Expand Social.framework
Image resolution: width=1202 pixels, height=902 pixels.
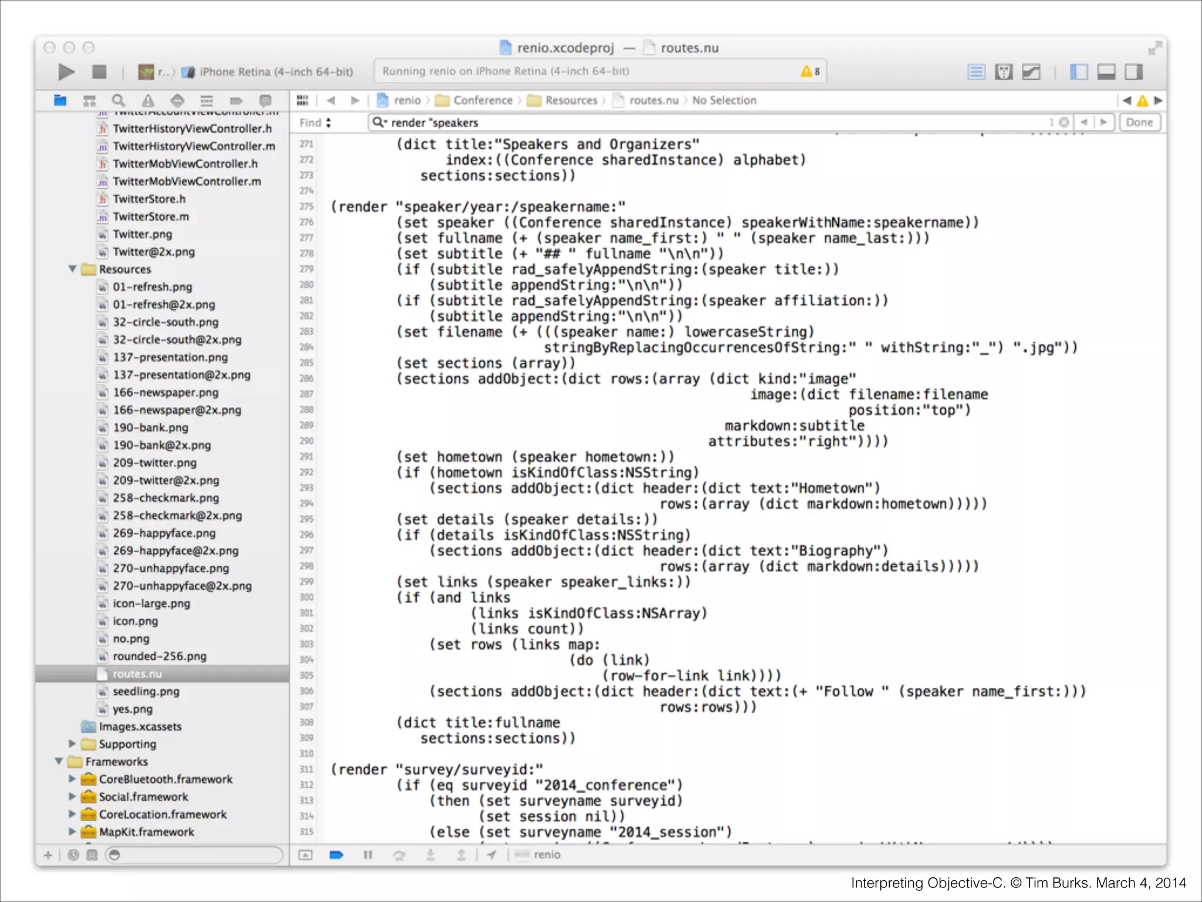(73, 797)
